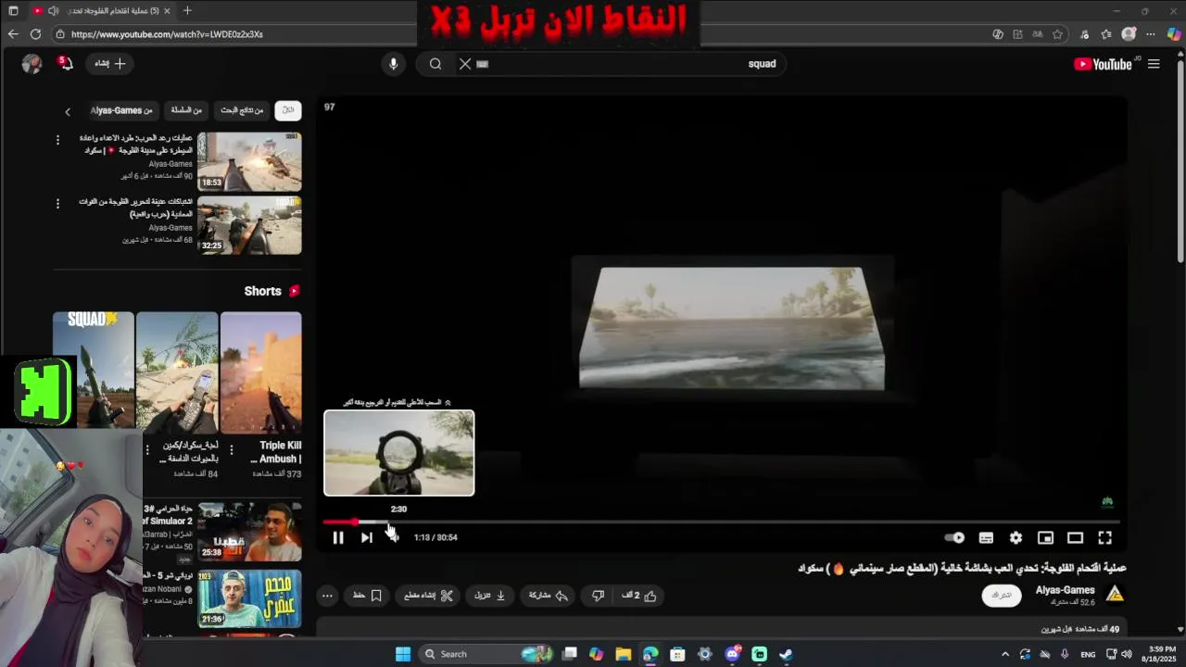Click the youtube.com address bar URL
Image resolution: width=1186 pixels, height=667 pixels.
click(x=167, y=34)
